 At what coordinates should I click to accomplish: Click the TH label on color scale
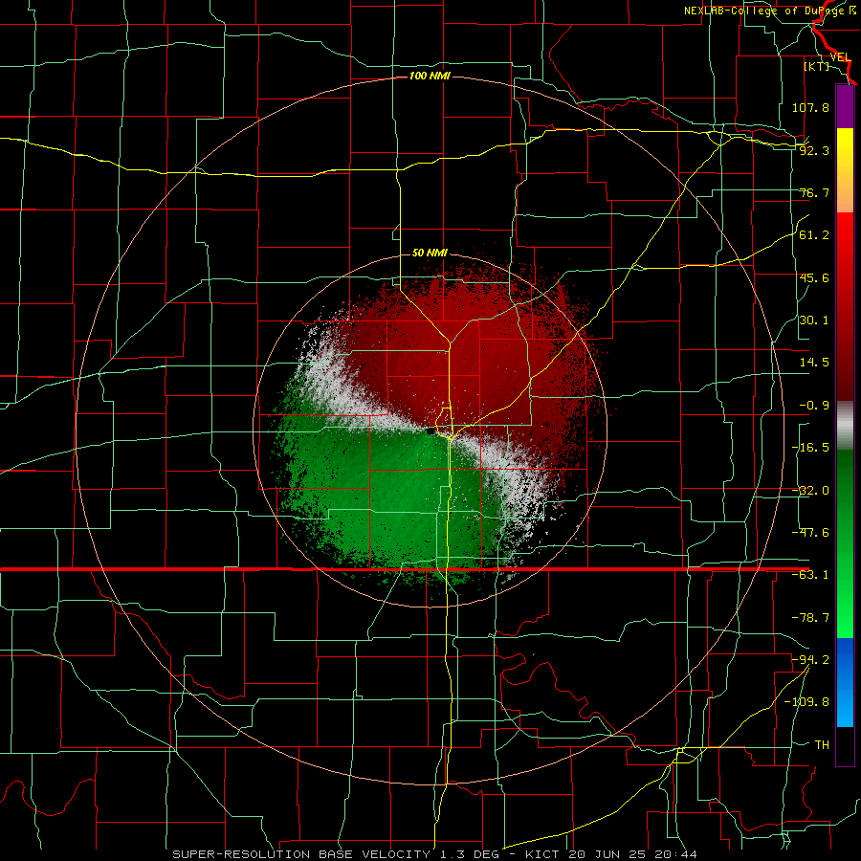click(x=822, y=745)
